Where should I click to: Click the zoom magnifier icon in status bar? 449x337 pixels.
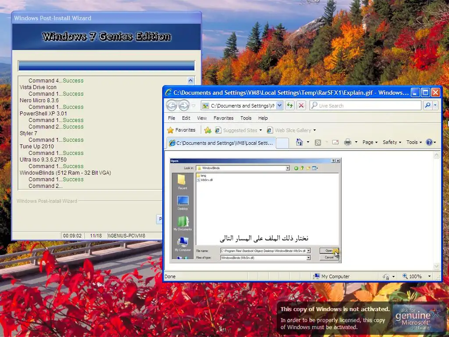pyautogui.click(x=405, y=276)
